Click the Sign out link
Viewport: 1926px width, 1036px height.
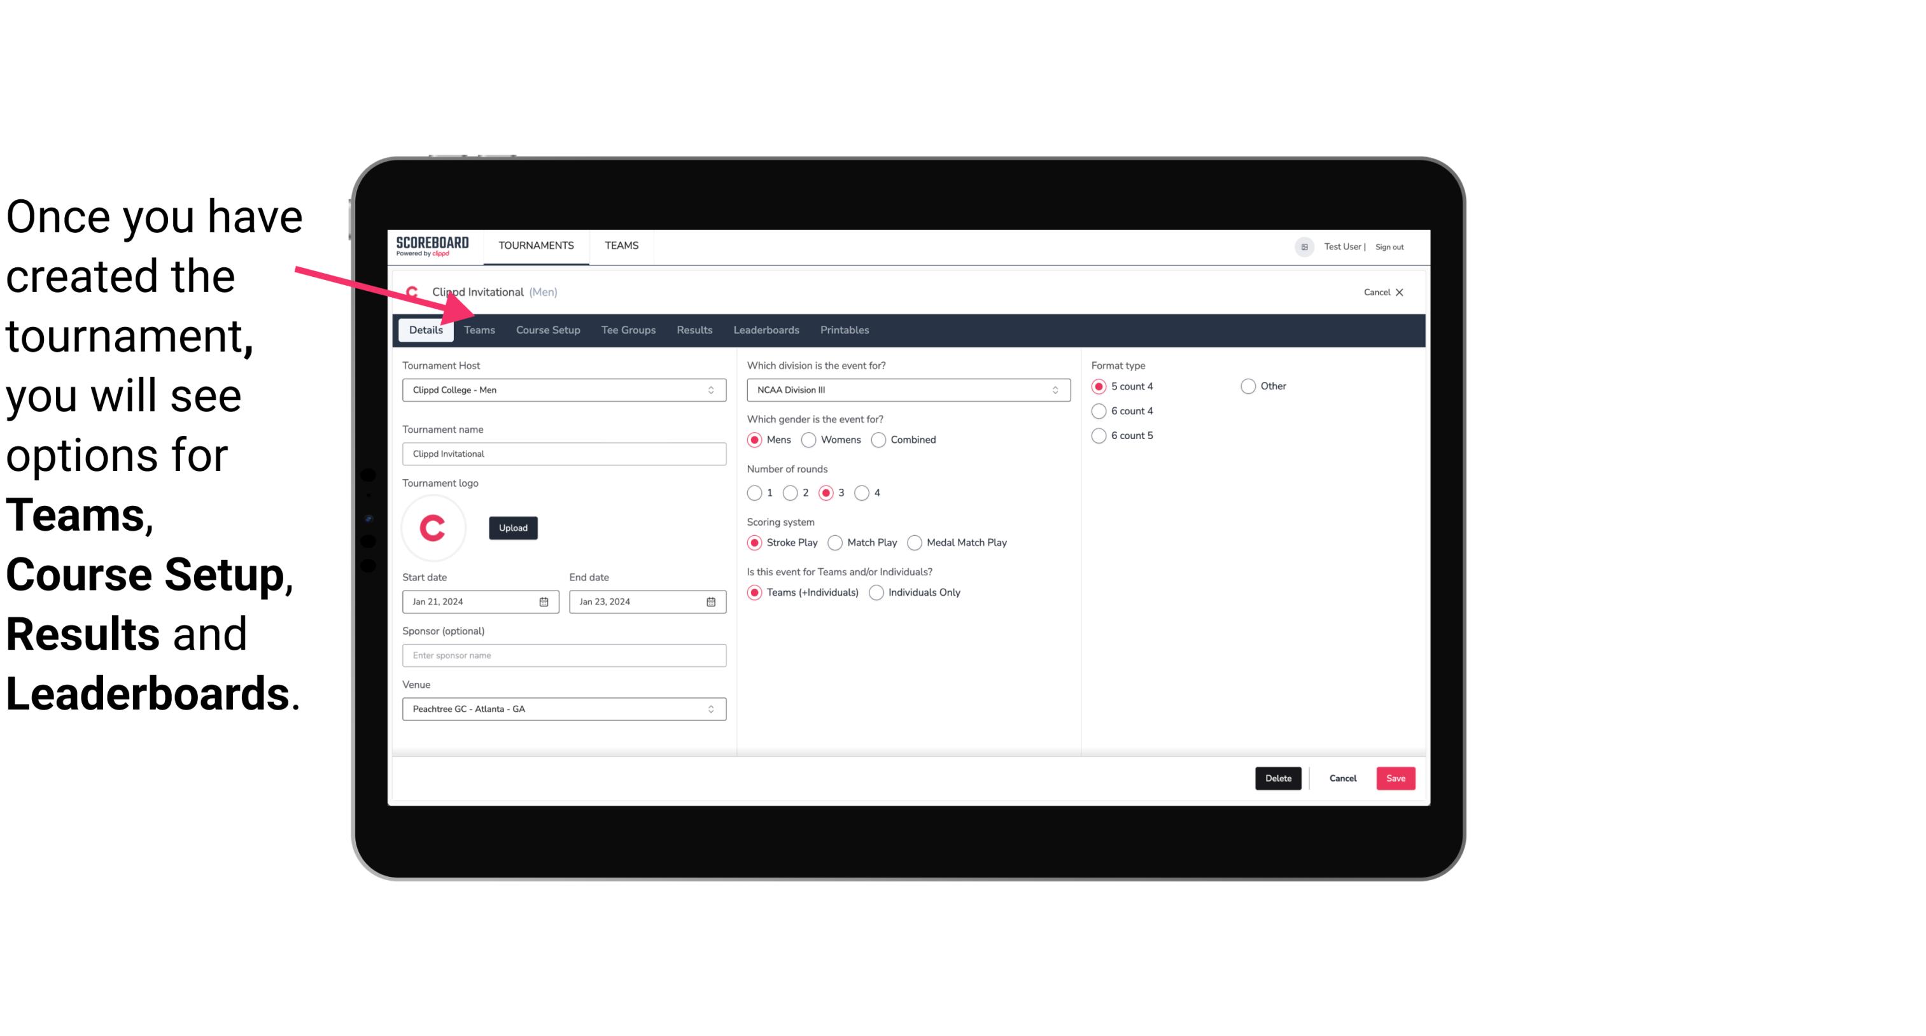pyautogui.click(x=1391, y=245)
